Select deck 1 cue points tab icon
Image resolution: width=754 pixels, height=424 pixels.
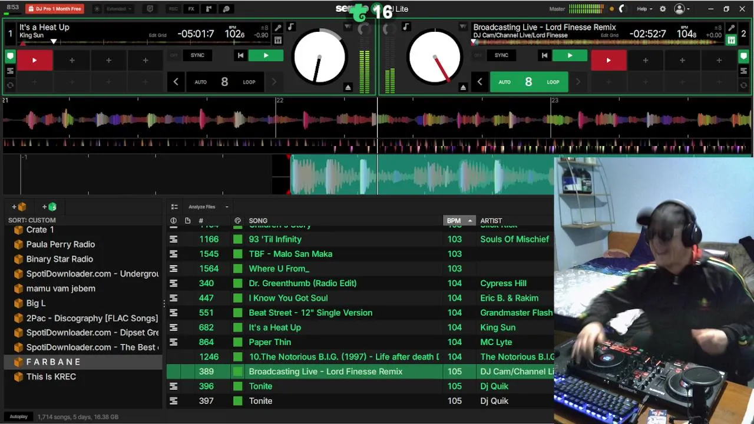click(10, 57)
